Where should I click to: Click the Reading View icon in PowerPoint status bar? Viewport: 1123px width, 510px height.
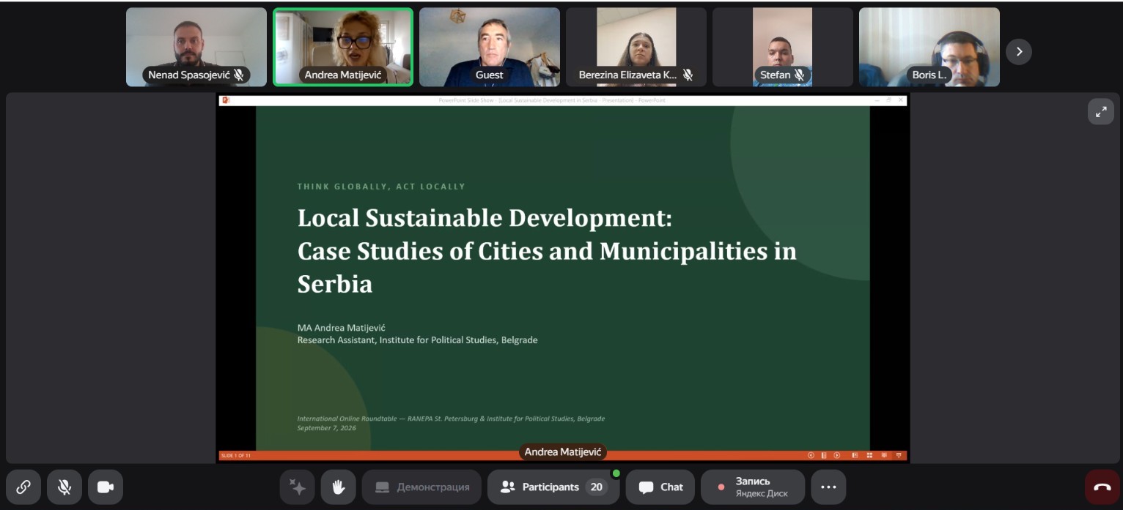click(884, 455)
